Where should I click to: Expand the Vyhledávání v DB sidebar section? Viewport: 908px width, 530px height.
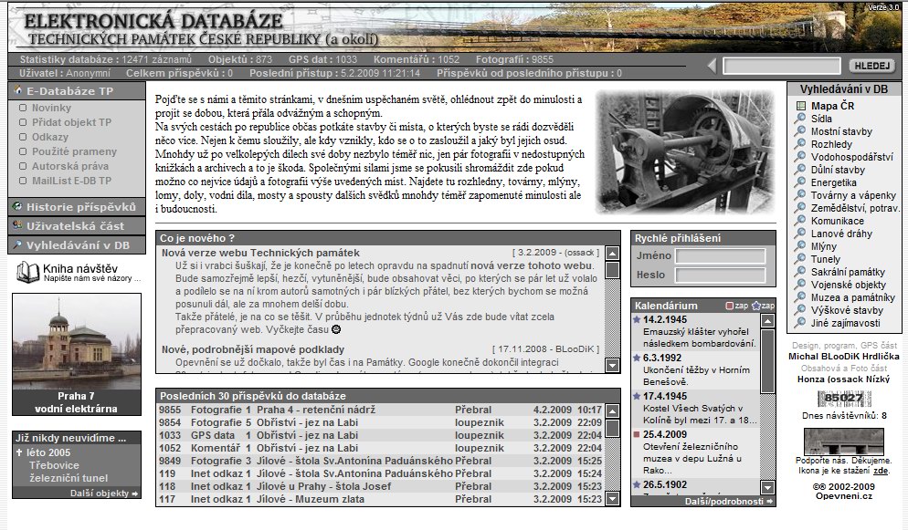(77, 245)
